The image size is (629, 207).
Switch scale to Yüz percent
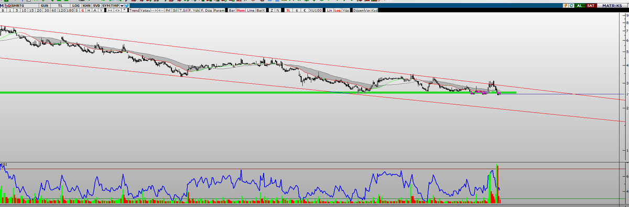coord(345,10)
